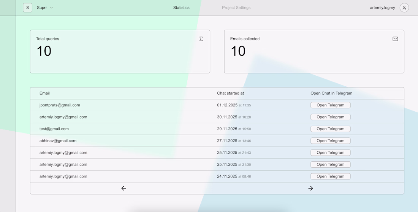Click the 29.11.2025 at 15:50 date cell
Image resolution: width=418 pixels, height=212 pixels.
tap(234, 129)
